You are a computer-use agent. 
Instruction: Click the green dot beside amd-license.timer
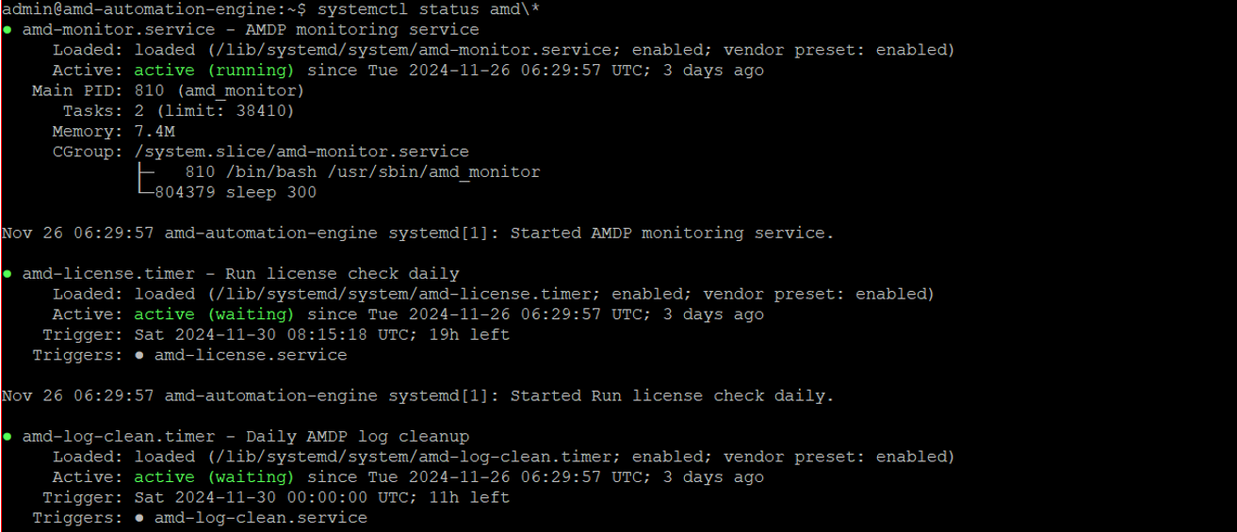[8, 274]
